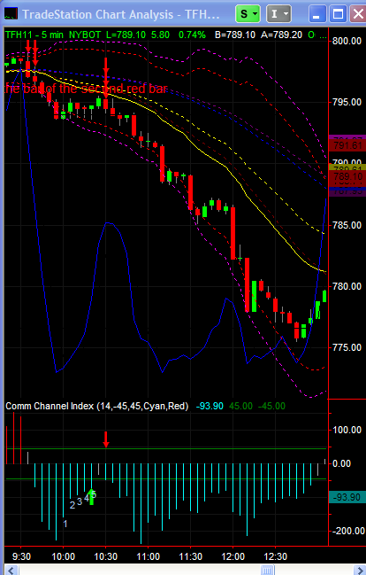Click the 780.00 price axis label
The height and width of the screenshot is (575, 366).
(347, 286)
